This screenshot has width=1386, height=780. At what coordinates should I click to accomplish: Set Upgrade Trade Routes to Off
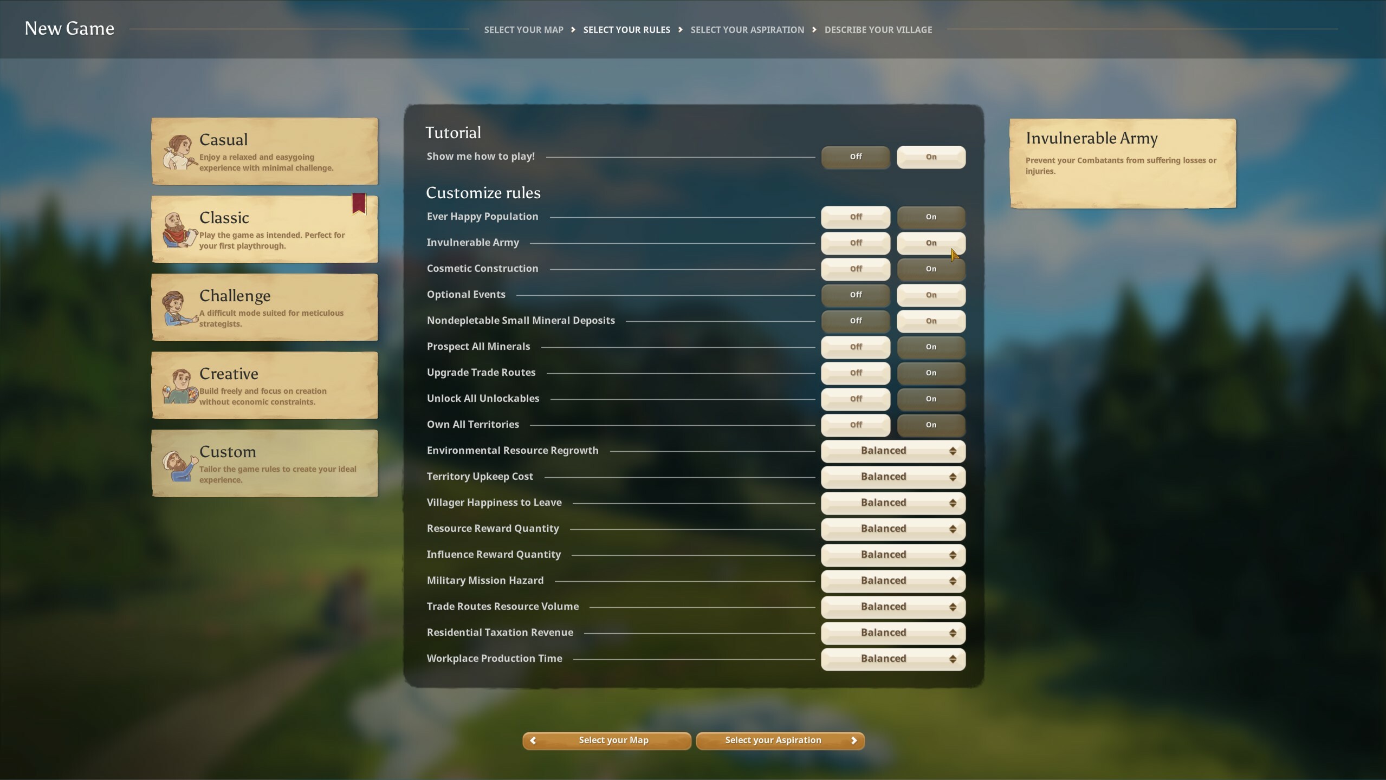click(x=856, y=373)
